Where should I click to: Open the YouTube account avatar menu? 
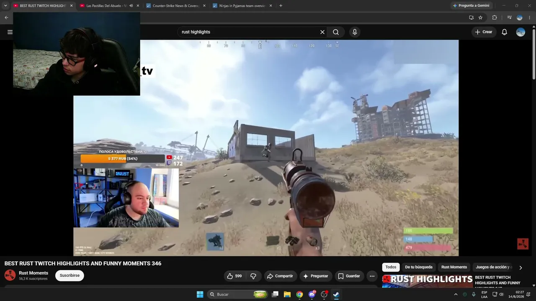521,32
